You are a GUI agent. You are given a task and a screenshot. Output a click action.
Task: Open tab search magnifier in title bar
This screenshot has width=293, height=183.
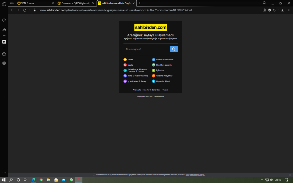pyautogui.click(x=264, y=3)
